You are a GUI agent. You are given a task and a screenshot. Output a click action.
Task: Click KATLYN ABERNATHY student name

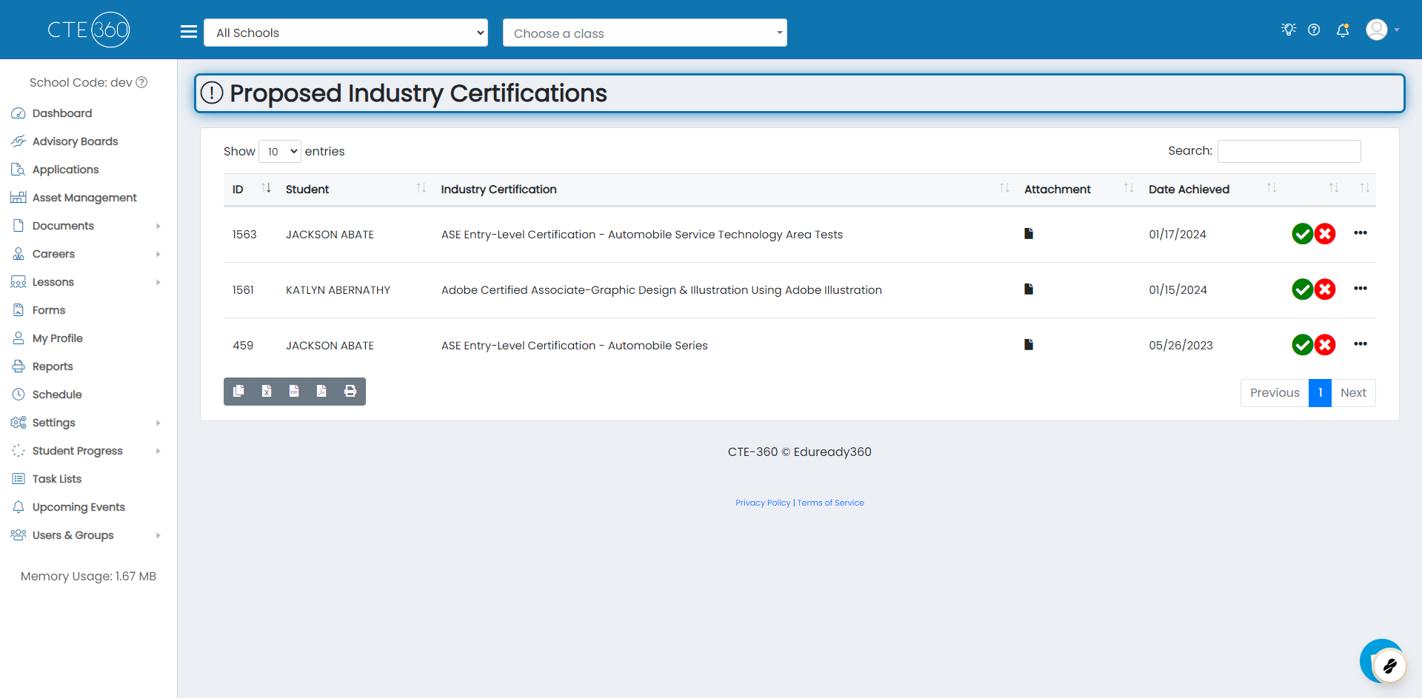(338, 290)
